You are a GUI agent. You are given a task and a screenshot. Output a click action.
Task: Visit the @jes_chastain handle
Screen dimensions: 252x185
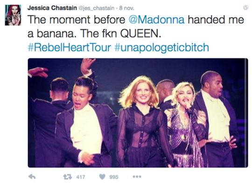96,8
